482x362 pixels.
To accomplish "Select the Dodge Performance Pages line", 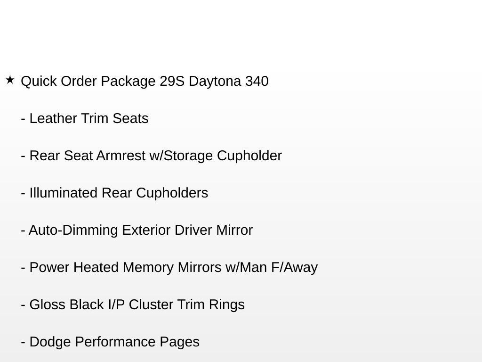I will 110,342.
